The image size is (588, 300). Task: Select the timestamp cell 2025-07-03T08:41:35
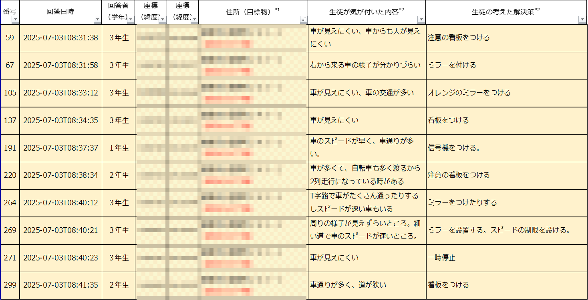(60, 285)
